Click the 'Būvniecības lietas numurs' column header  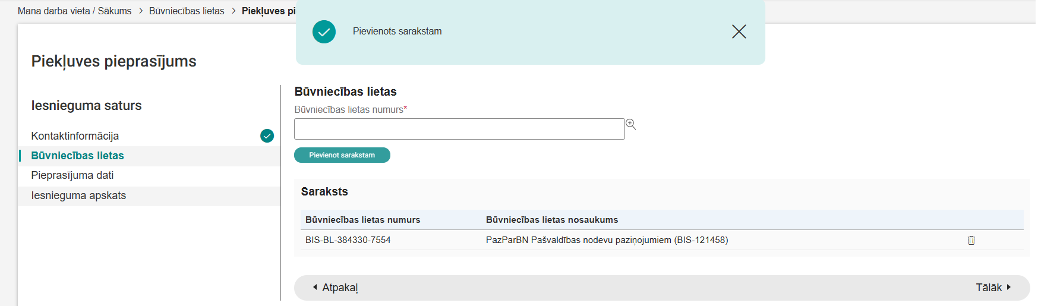click(x=362, y=220)
